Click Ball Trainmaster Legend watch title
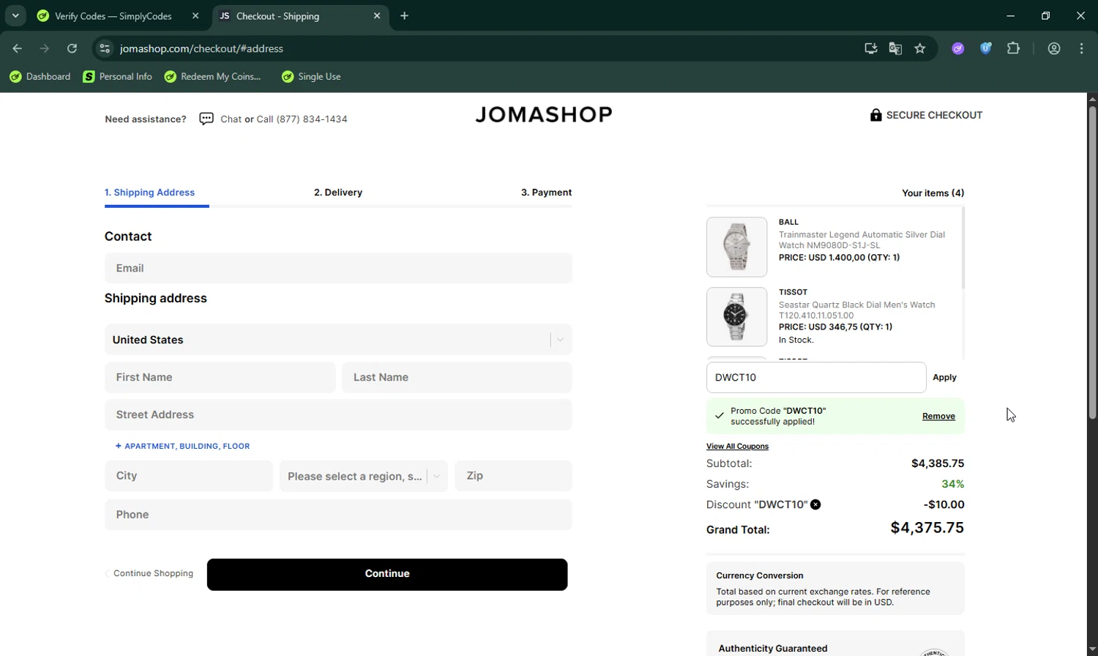 [862, 239]
